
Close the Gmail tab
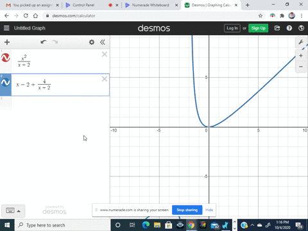57,5
